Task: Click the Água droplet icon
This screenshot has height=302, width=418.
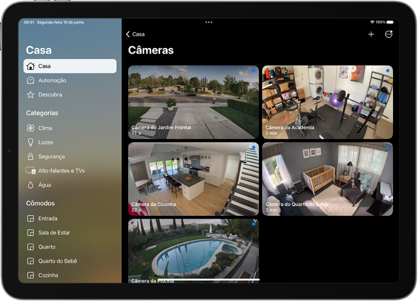Action: click(x=30, y=185)
